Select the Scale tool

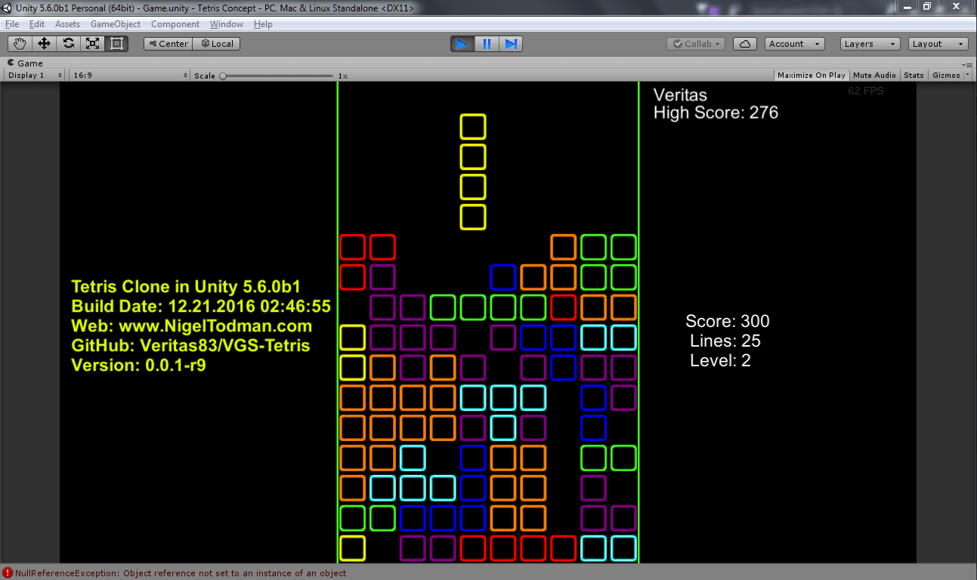(92, 43)
